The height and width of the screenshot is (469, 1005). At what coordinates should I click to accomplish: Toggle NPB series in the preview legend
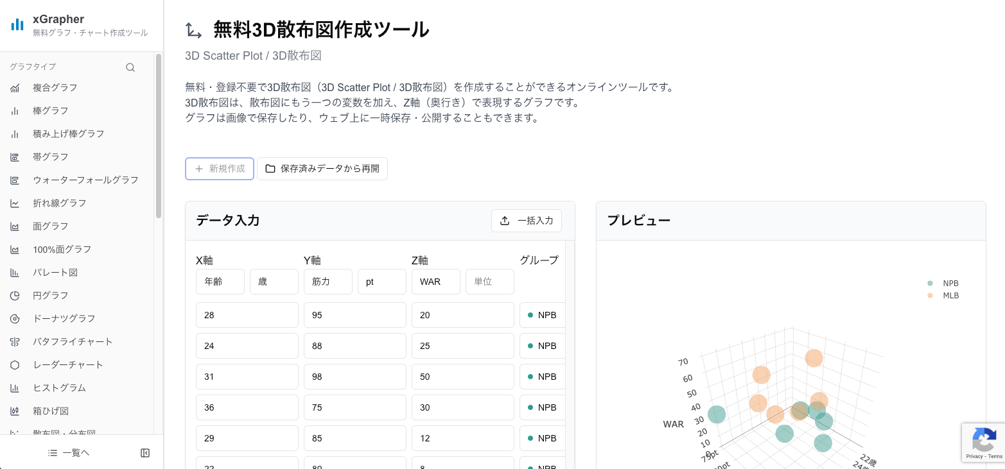tap(944, 283)
